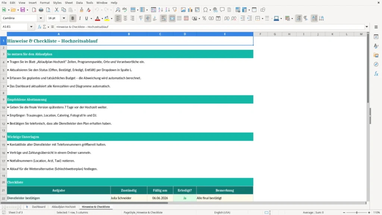Open the font size dropdown
The width and height of the screenshot is (382, 215).
click(64, 18)
